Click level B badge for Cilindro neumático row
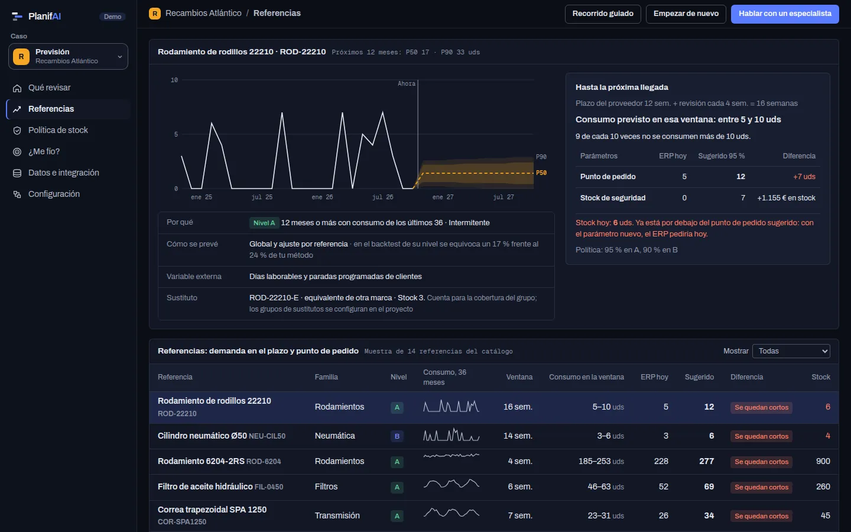 pos(397,436)
